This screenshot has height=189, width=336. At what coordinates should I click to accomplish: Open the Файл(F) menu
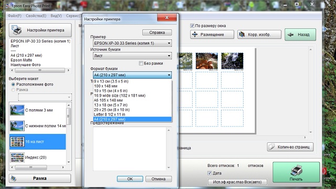click(15, 16)
